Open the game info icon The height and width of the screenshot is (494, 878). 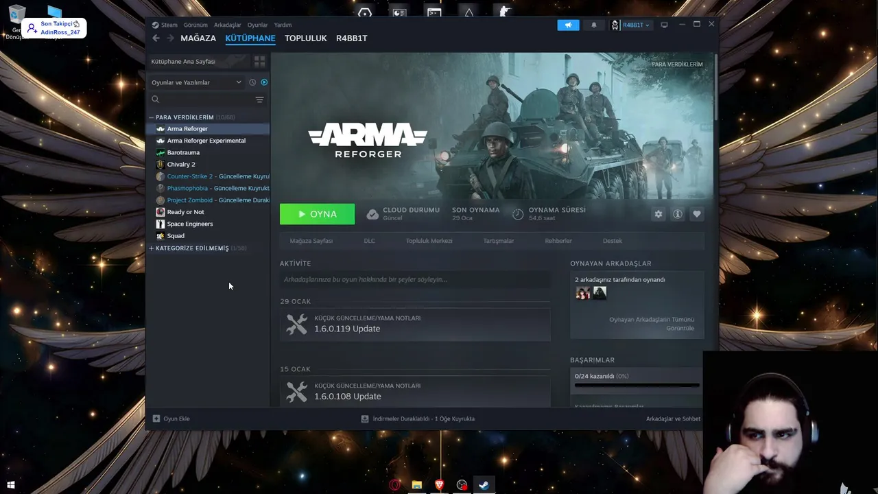tap(678, 214)
